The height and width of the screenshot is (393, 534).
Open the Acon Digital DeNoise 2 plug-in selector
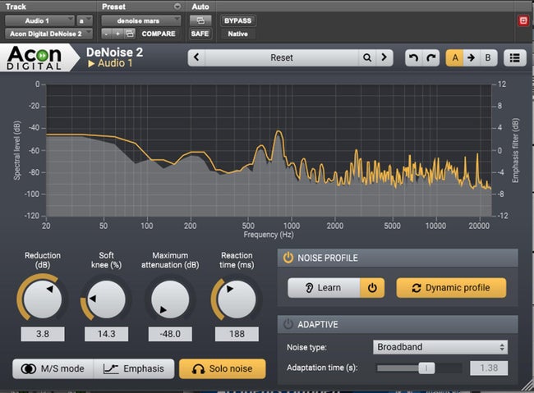pos(48,34)
